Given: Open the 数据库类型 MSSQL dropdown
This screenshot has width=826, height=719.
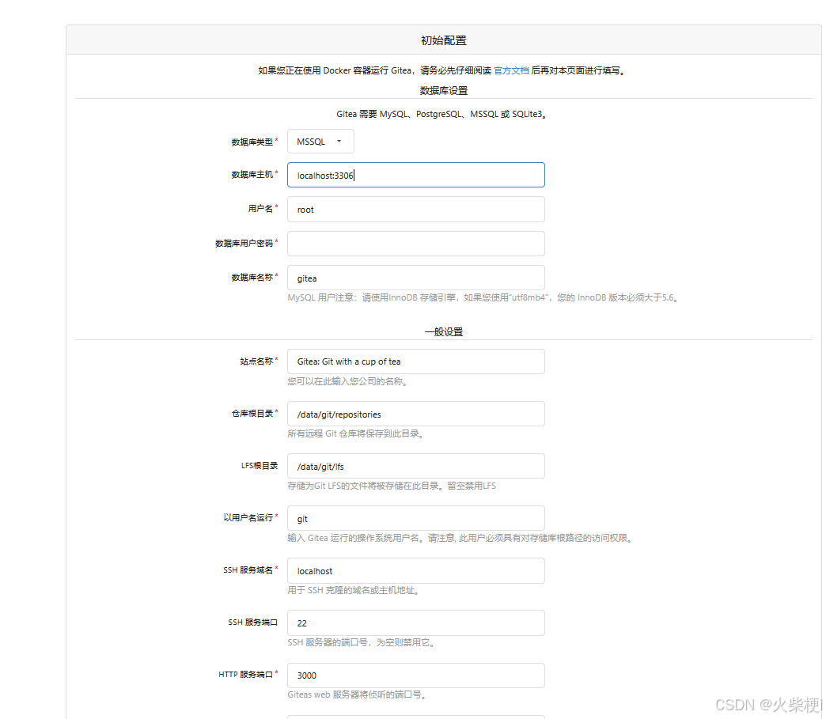Looking at the screenshot, I should 320,142.
